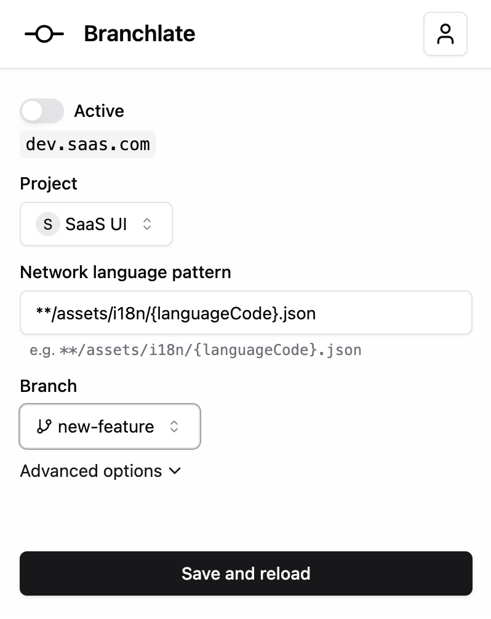Click the Branchlate title text

pyautogui.click(x=140, y=34)
